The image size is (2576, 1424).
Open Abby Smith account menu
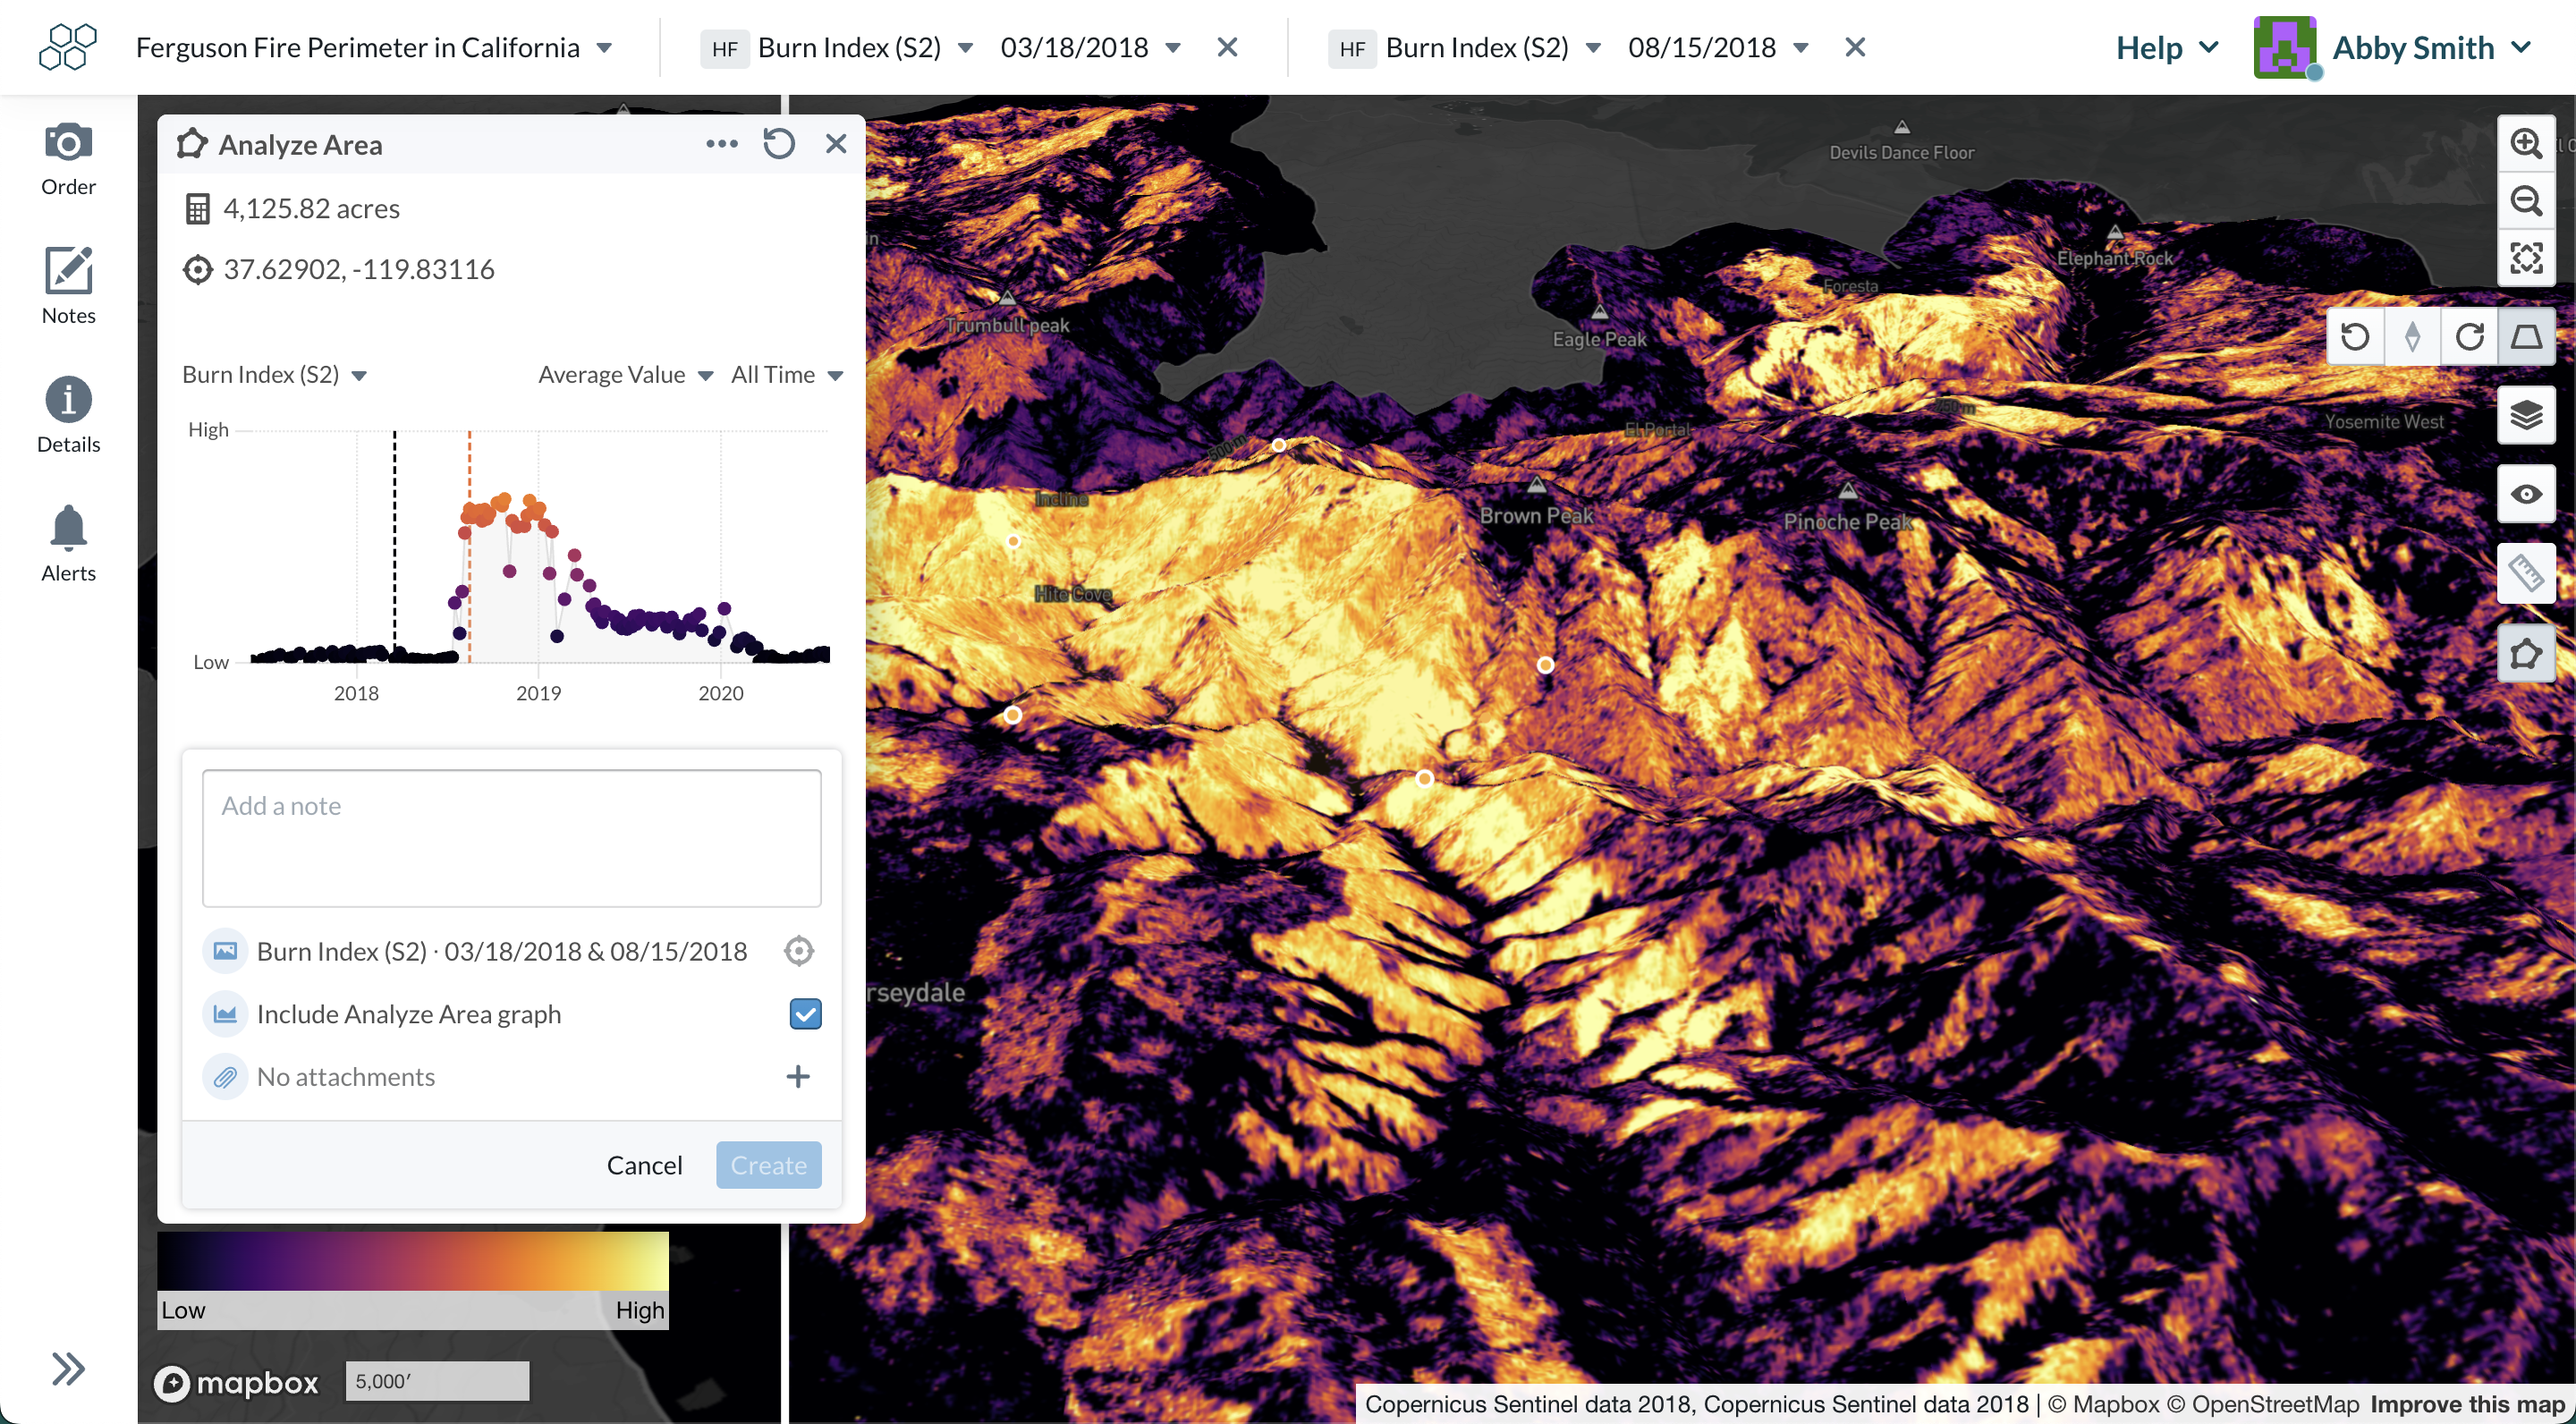click(2430, 47)
